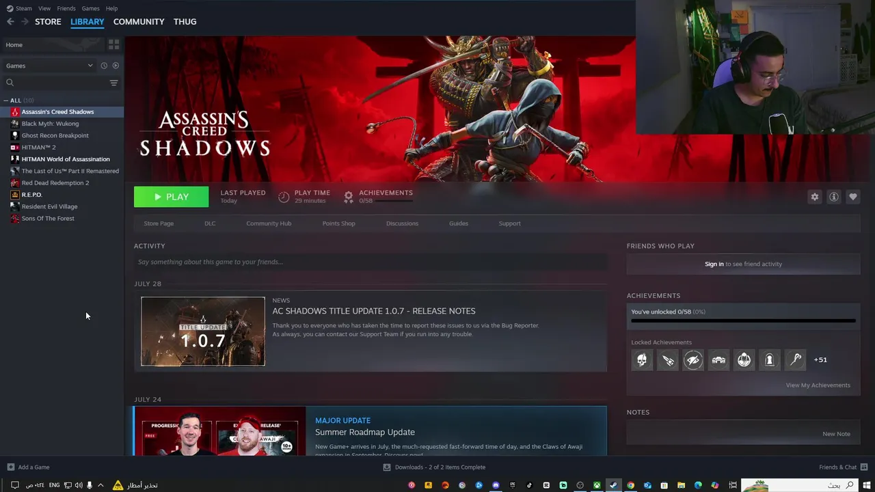Viewport: 875px width, 492px height.
Task: Open the View menu
Action: (x=44, y=8)
